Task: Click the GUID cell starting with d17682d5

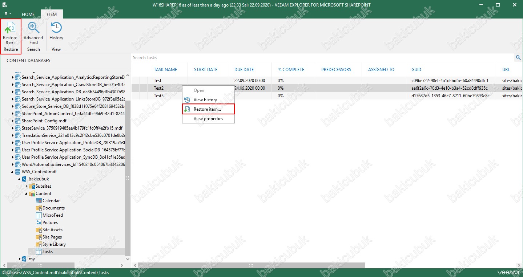Action: [x=450, y=96]
